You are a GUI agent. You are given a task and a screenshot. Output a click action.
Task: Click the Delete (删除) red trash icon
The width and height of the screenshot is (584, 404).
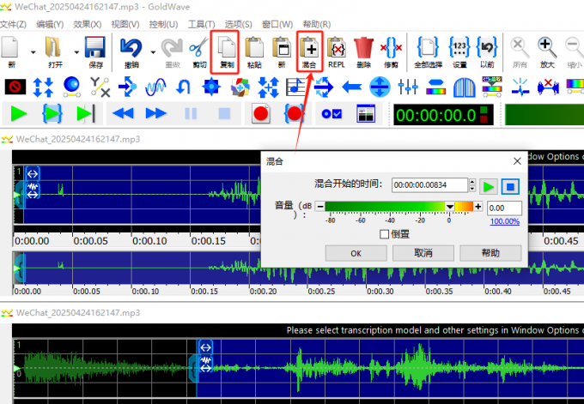pos(363,48)
